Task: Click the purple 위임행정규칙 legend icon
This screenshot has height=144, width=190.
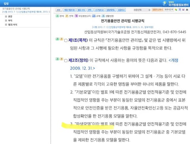Action: [x=76, y=16]
